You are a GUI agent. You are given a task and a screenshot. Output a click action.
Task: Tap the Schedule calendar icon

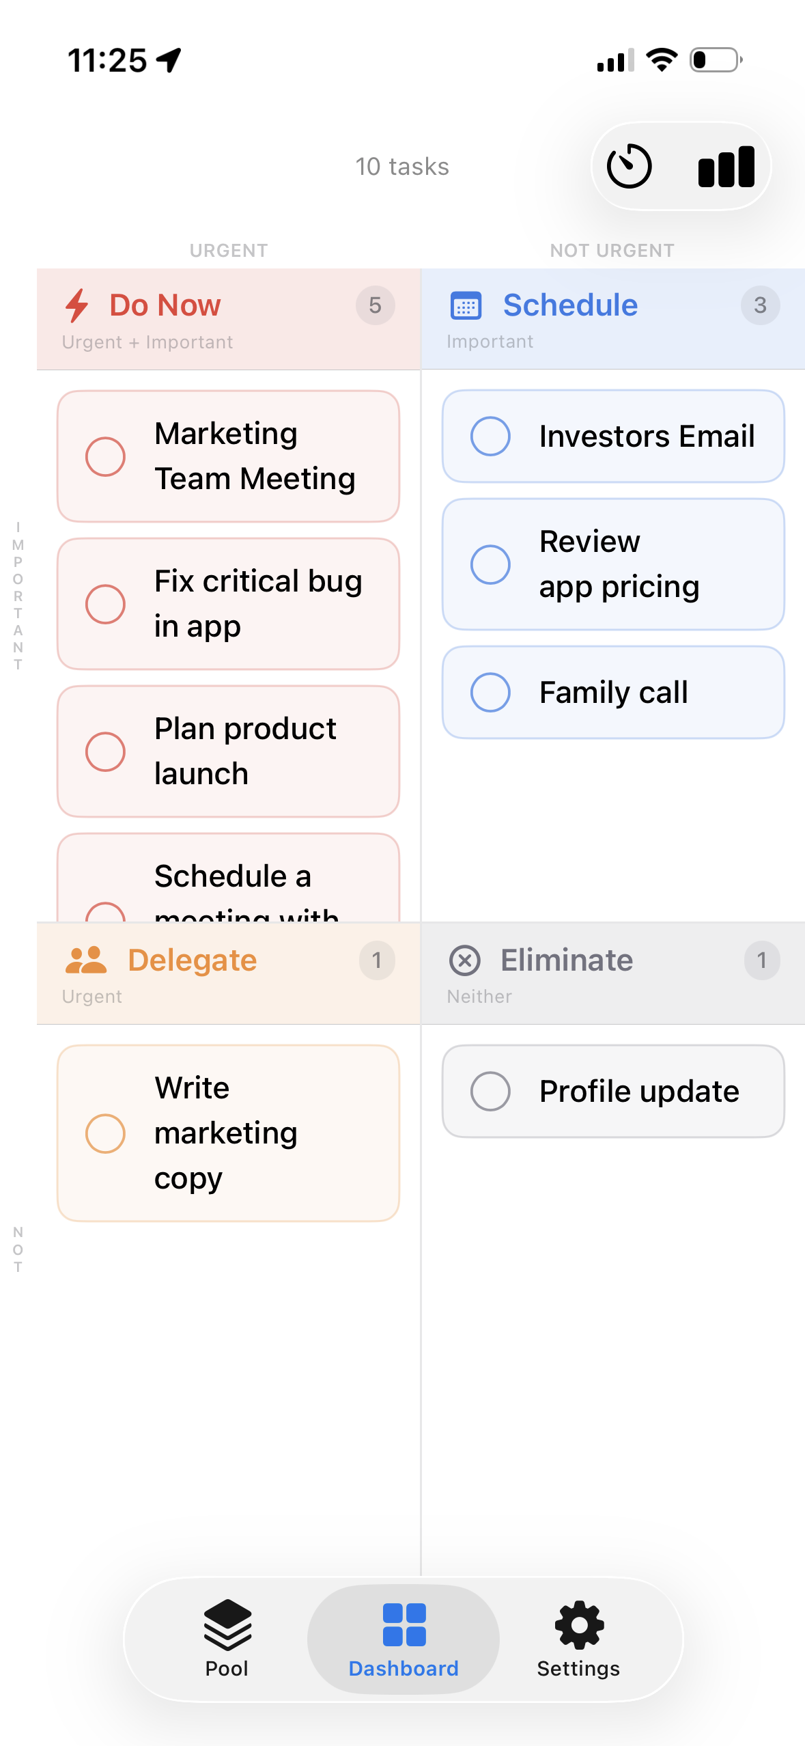(x=466, y=305)
